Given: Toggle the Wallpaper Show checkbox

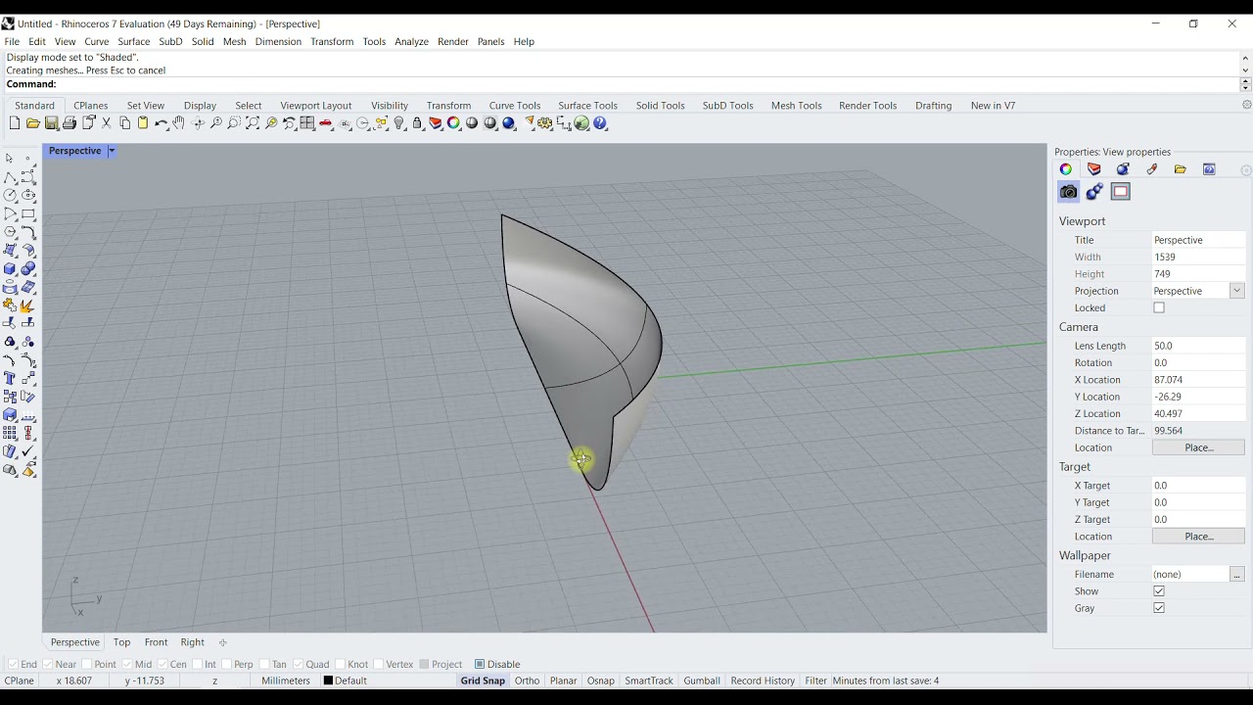Looking at the screenshot, I should [x=1159, y=591].
